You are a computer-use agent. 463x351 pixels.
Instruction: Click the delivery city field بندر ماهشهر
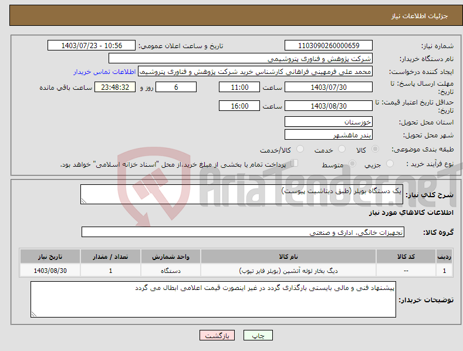coord(329,135)
